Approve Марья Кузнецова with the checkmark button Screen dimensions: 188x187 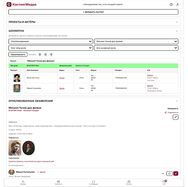176,173
